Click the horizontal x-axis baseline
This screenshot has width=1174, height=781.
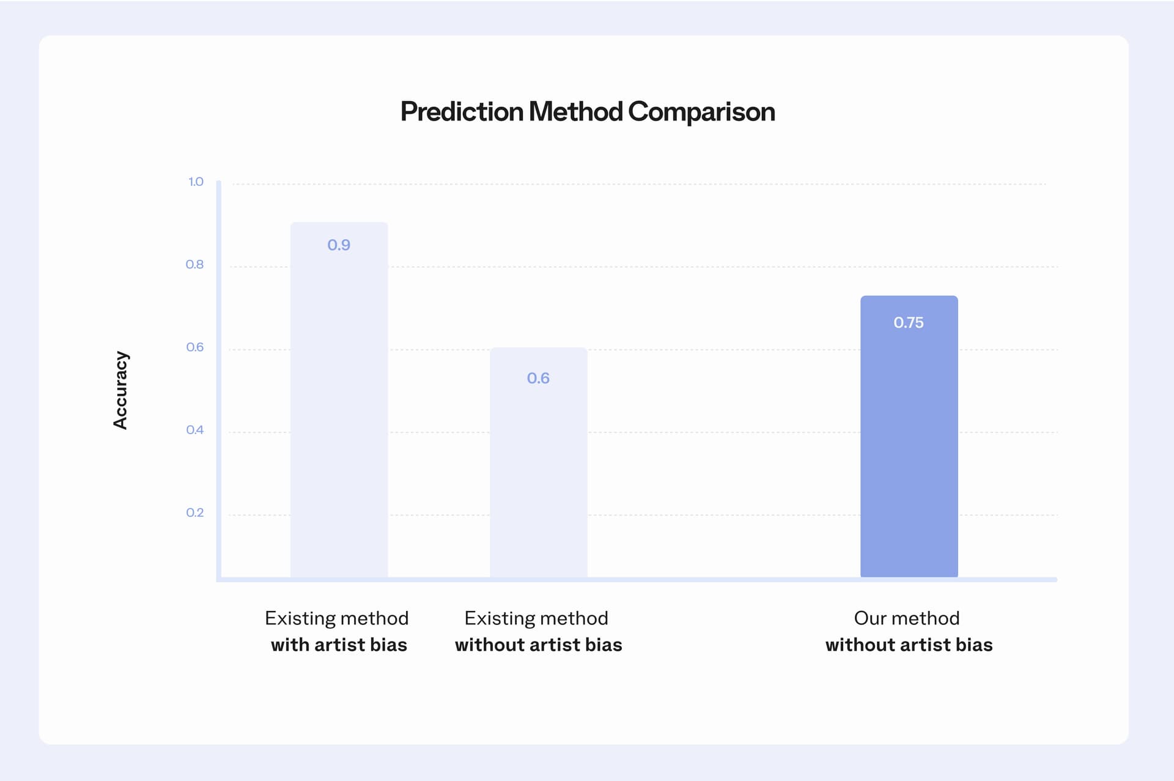(x=637, y=579)
